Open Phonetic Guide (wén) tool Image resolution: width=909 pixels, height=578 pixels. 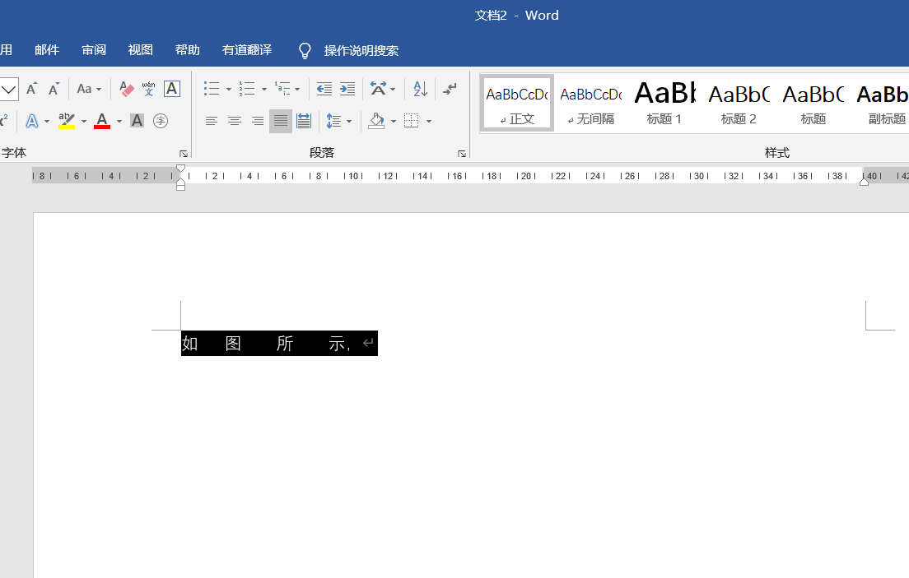[x=148, y=89]
